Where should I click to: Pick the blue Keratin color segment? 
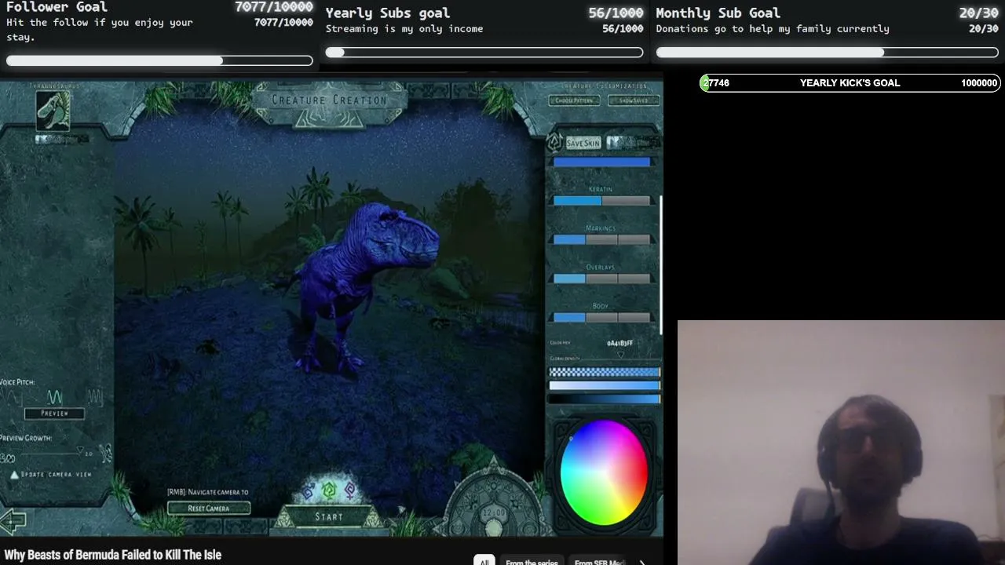tap(577, 201)
